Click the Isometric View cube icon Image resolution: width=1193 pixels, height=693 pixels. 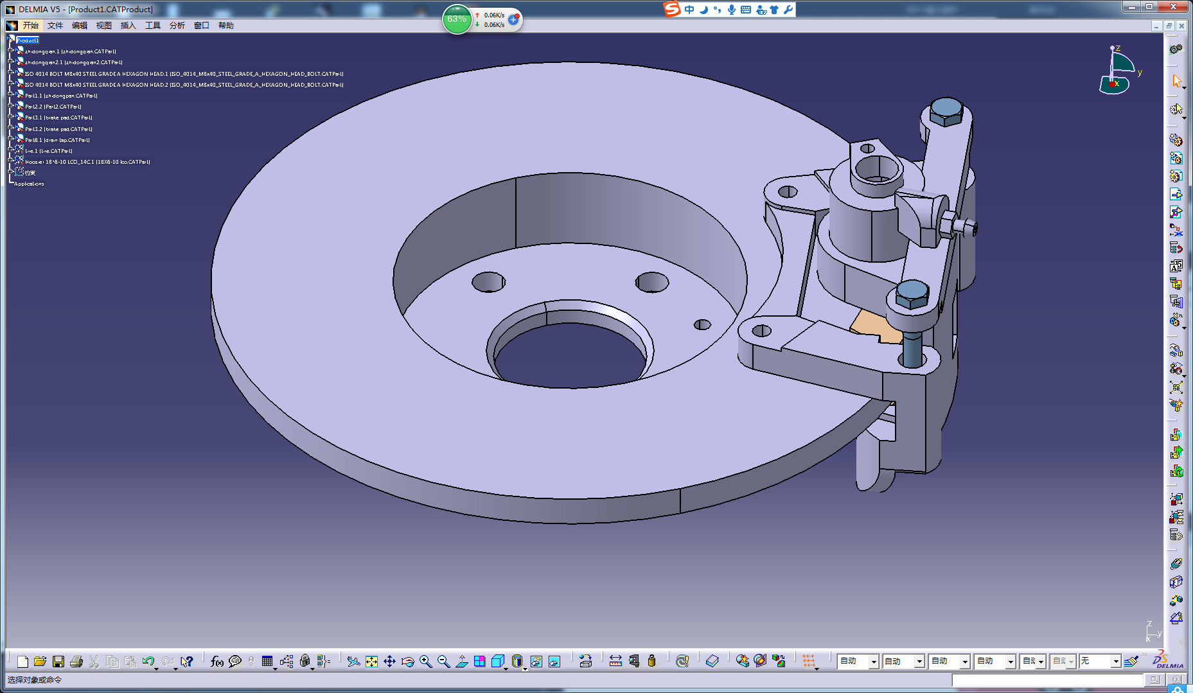click(498, 662)
